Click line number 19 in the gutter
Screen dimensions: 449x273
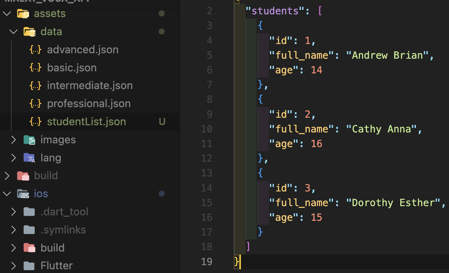pyautogui.click(x=207, y=262)
